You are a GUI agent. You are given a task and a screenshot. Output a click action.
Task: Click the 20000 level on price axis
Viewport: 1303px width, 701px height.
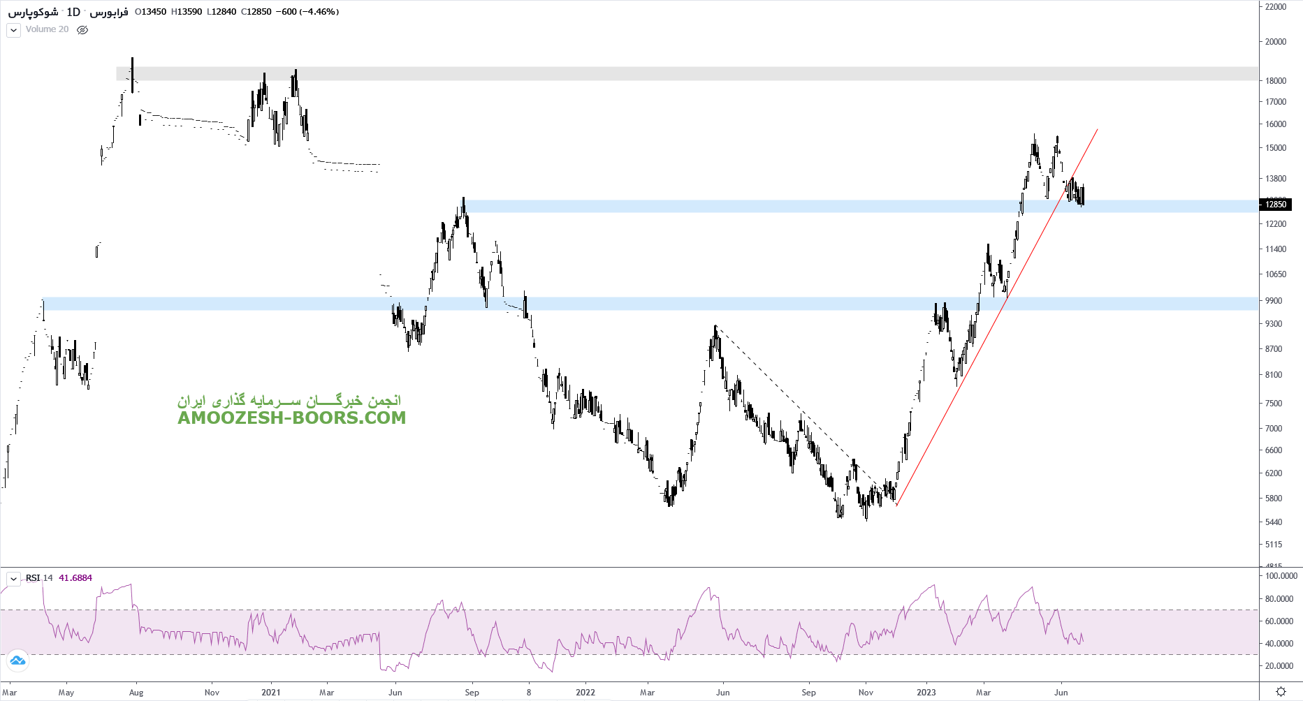[1276, 42]
